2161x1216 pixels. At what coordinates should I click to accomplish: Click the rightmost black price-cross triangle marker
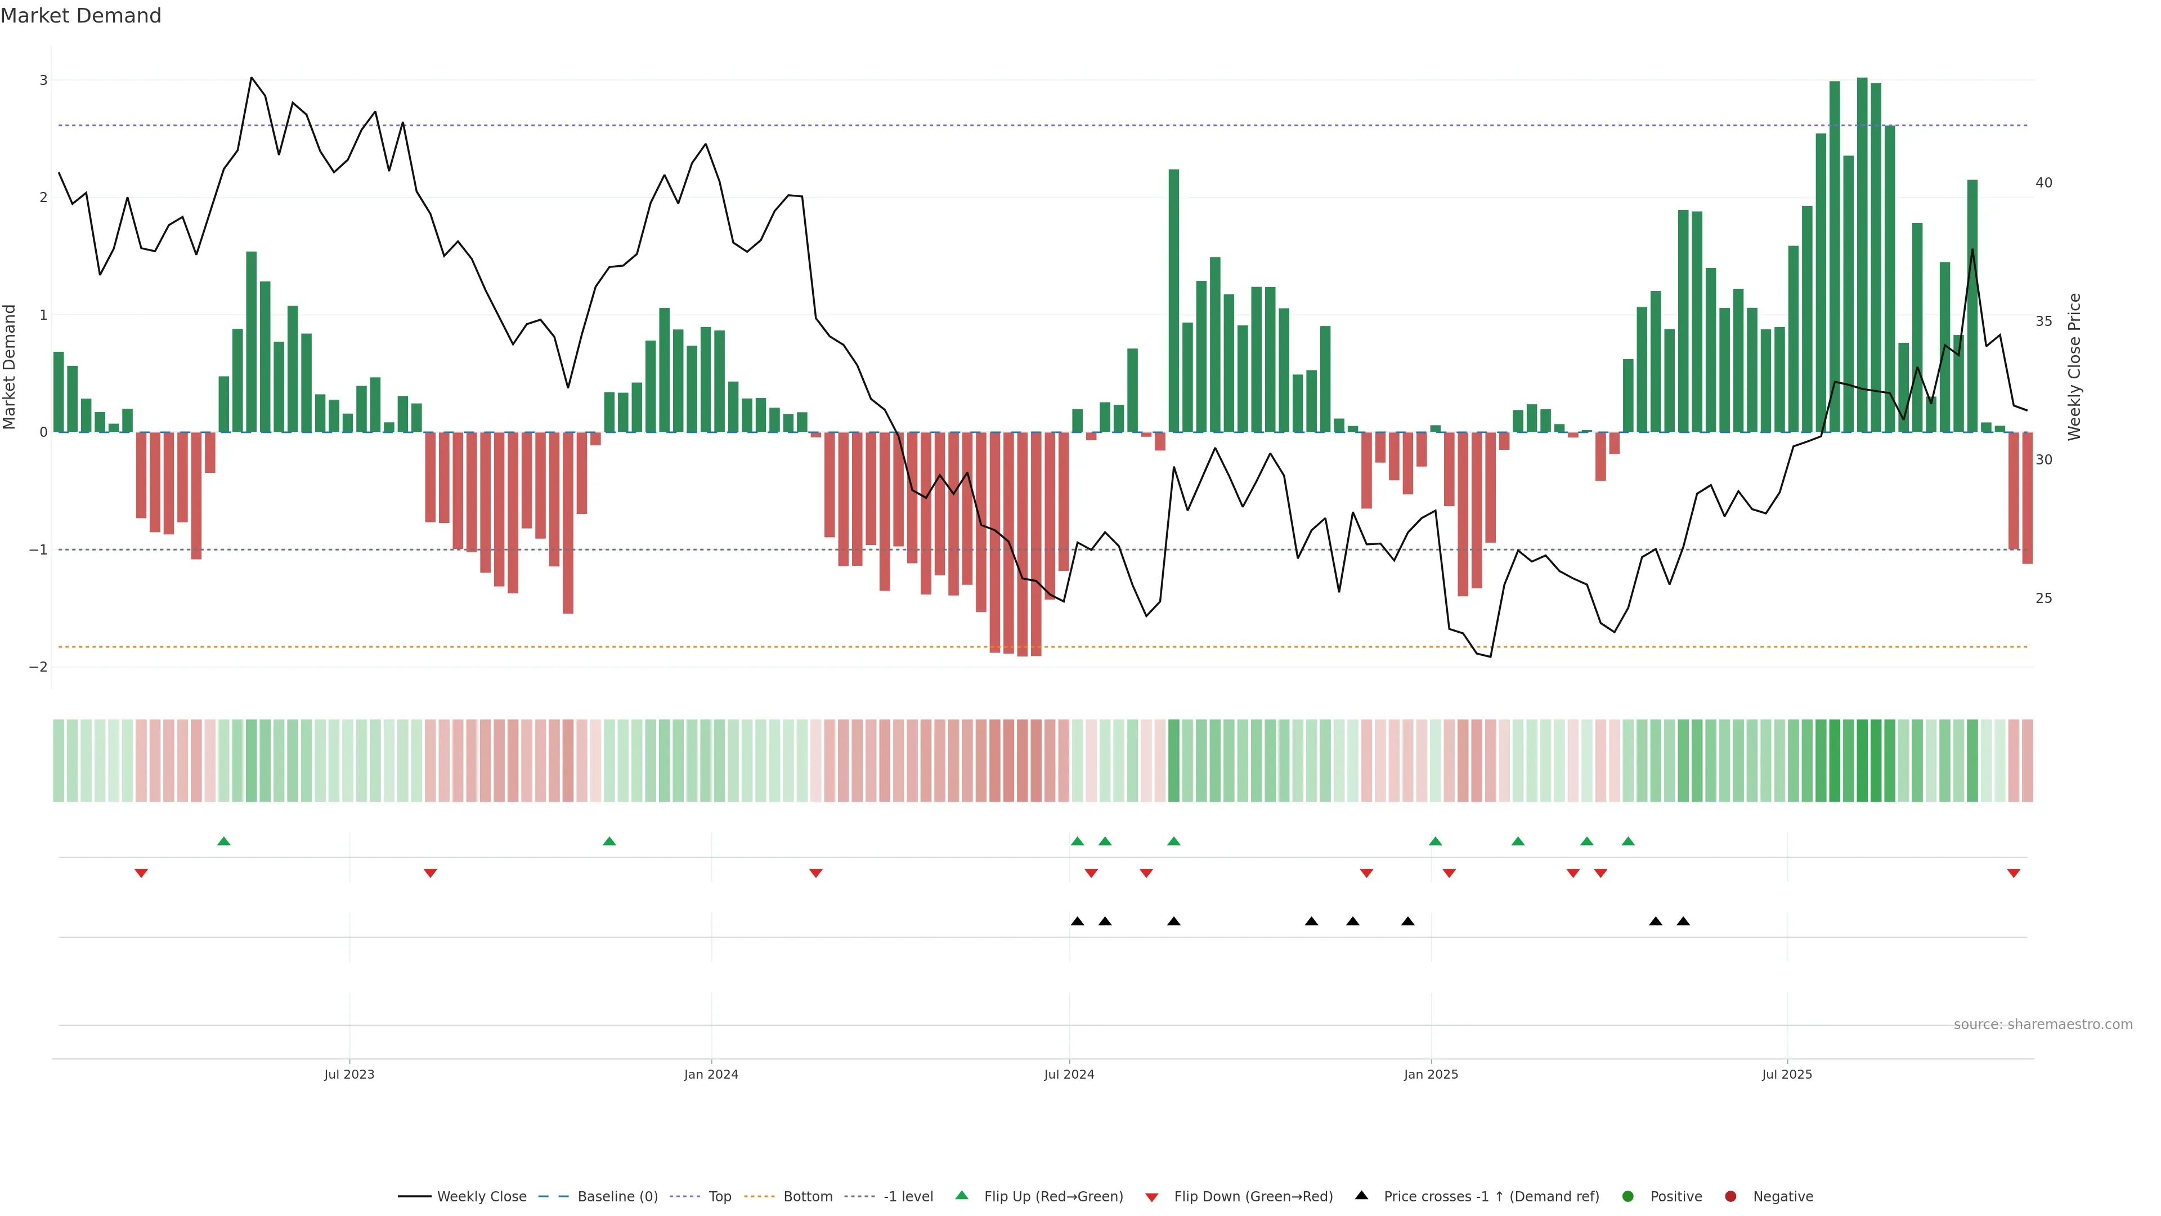coord(1683,922)
